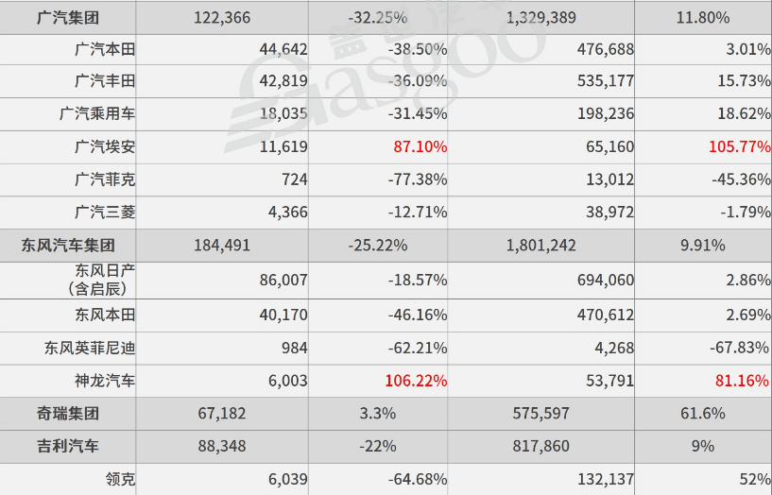
Task: Select the 广汽丰田 monthly sales value 42,819
Action: (283, 80)
